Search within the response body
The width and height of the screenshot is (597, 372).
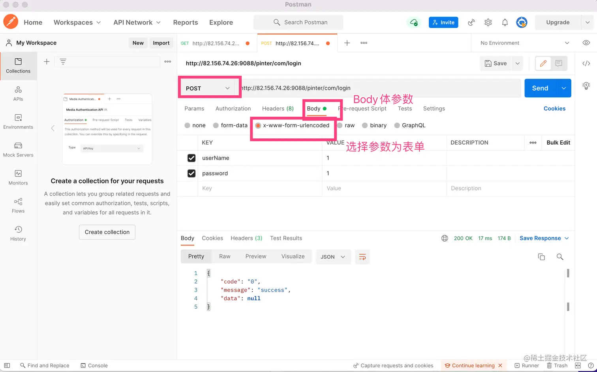click(560, 257)
